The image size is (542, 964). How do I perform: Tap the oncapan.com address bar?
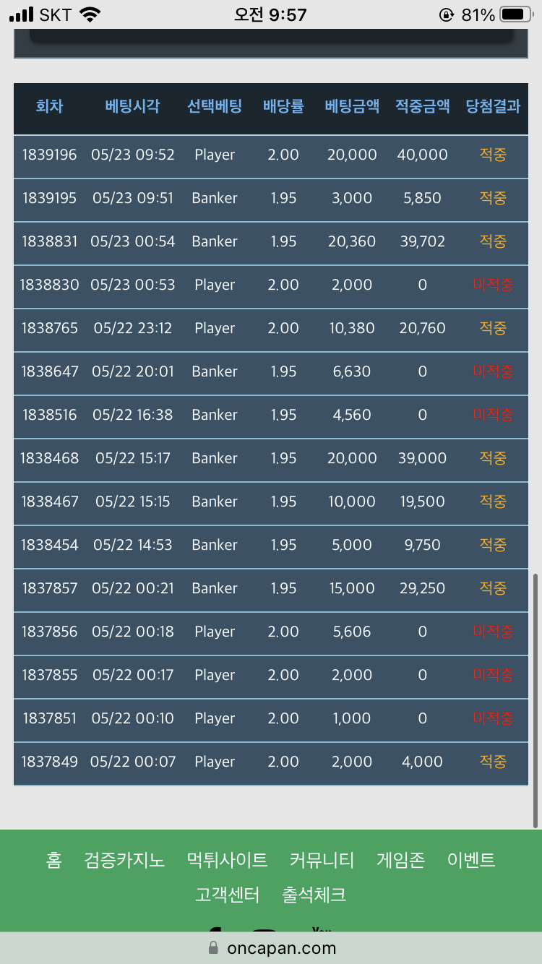click(271, 947)
